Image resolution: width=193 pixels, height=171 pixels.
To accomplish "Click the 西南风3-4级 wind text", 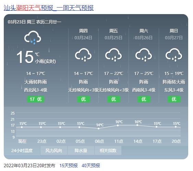I will pyautogui.click(x=144, y=90).
